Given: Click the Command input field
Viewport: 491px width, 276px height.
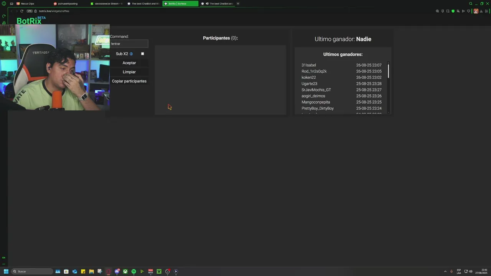Looking at the screenshot, I should point(129,44).
